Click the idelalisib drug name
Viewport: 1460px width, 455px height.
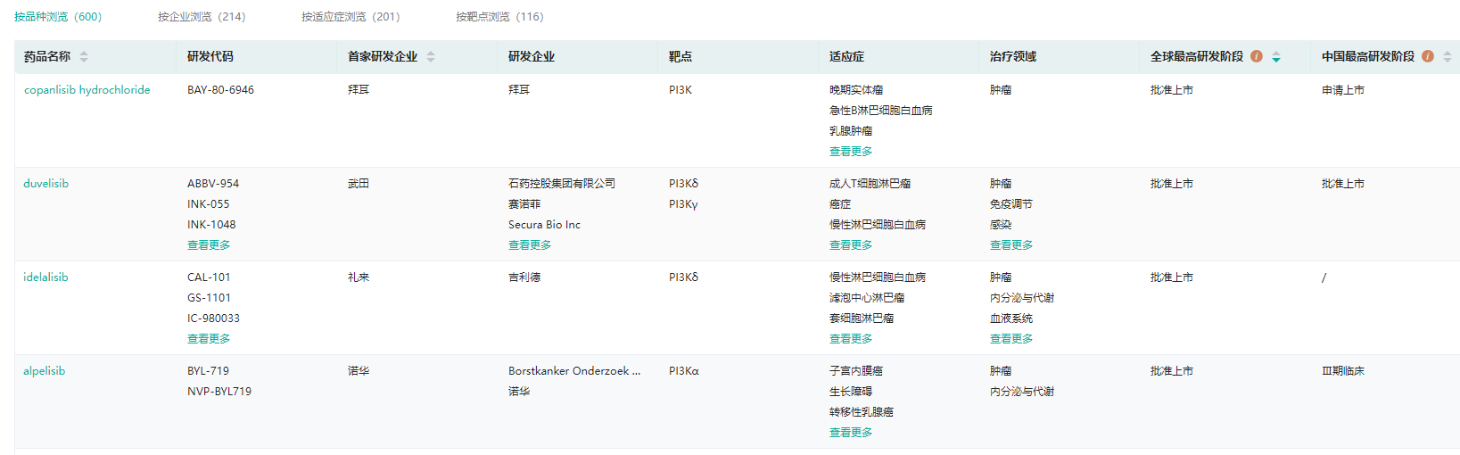45,277
